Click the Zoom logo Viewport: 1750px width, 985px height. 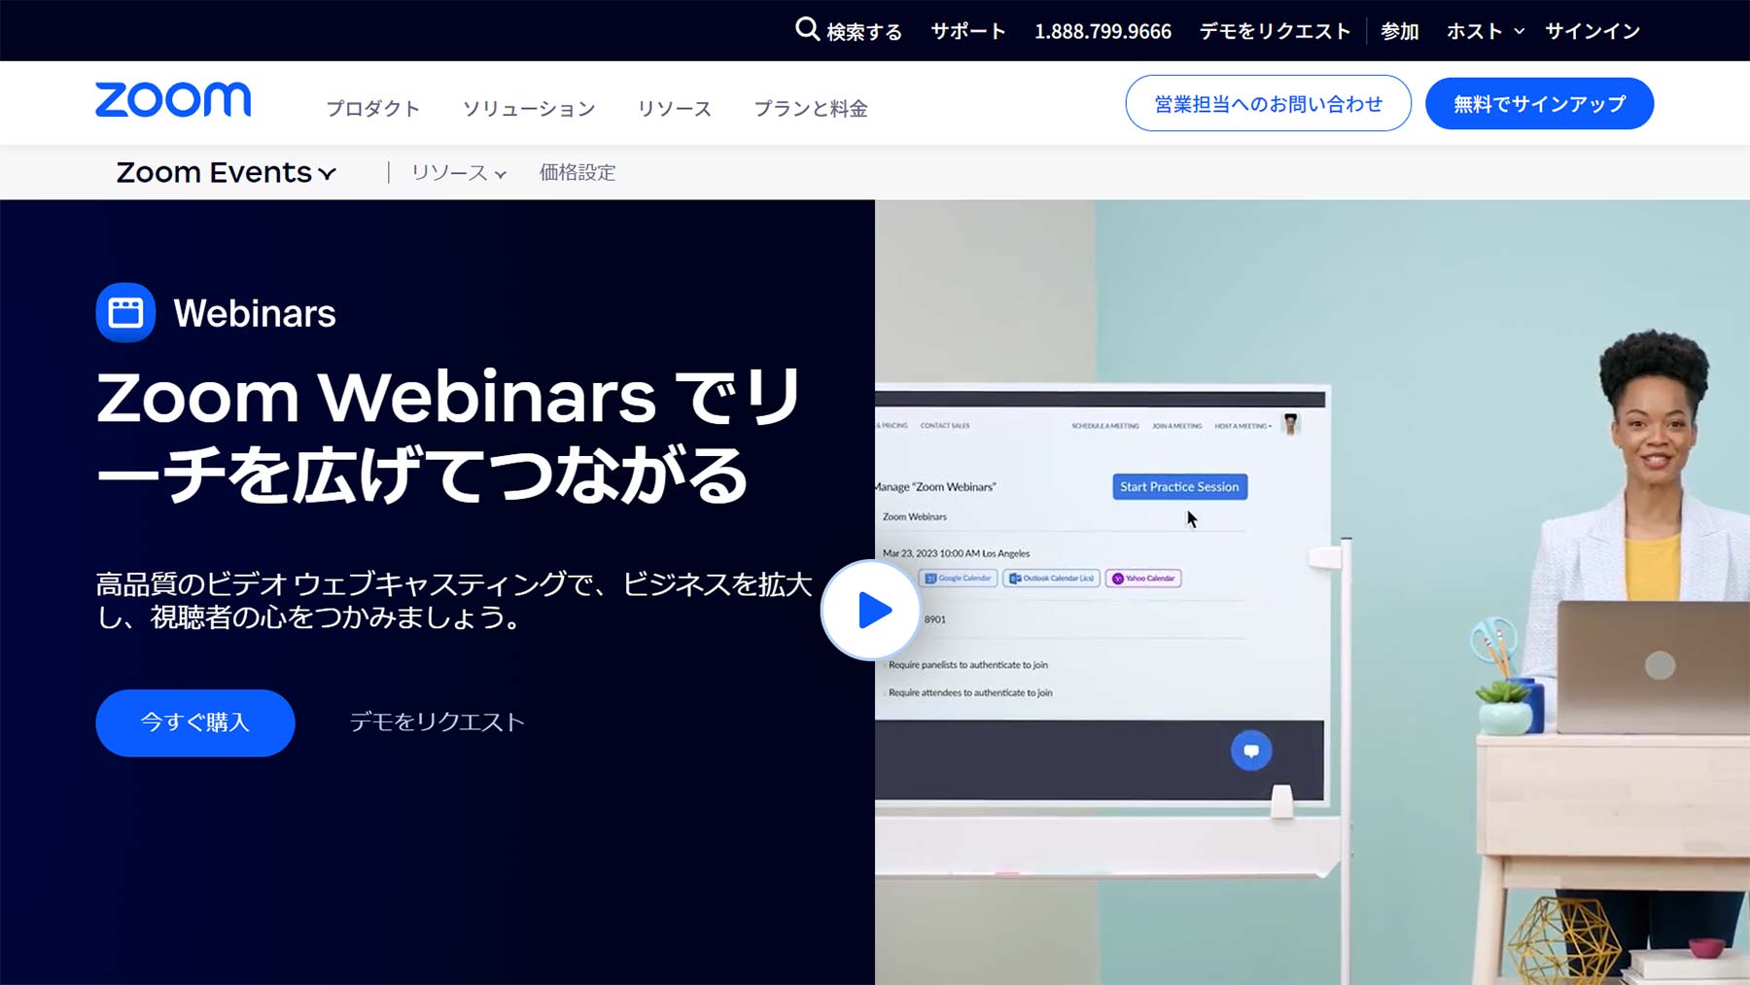pyautogui.click(x=173, y=100)
